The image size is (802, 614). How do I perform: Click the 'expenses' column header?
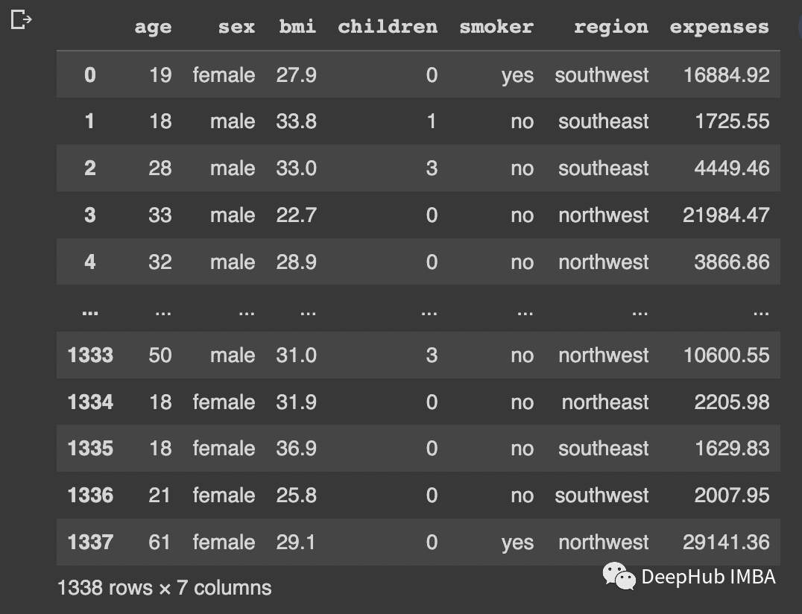click(x=719, y=28)
